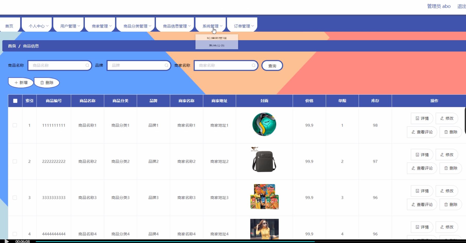Click the video timestamp 00:06:08
466x243 pixels.
(x=23, y=241)
